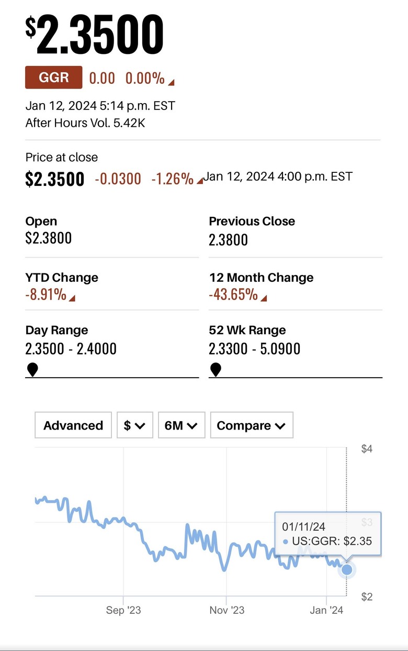Open the Advanced chart view
408x651 pixels.
(73, 425)
